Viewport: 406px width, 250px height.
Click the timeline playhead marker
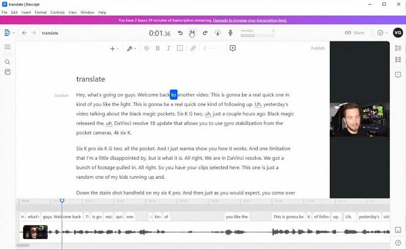[62, 201]
